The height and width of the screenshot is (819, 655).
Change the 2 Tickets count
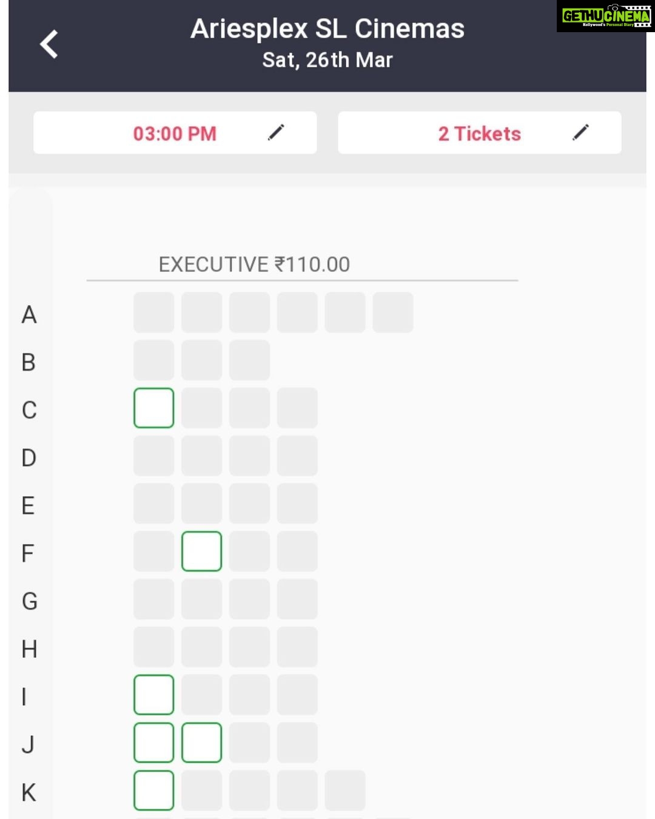[479, 133]
